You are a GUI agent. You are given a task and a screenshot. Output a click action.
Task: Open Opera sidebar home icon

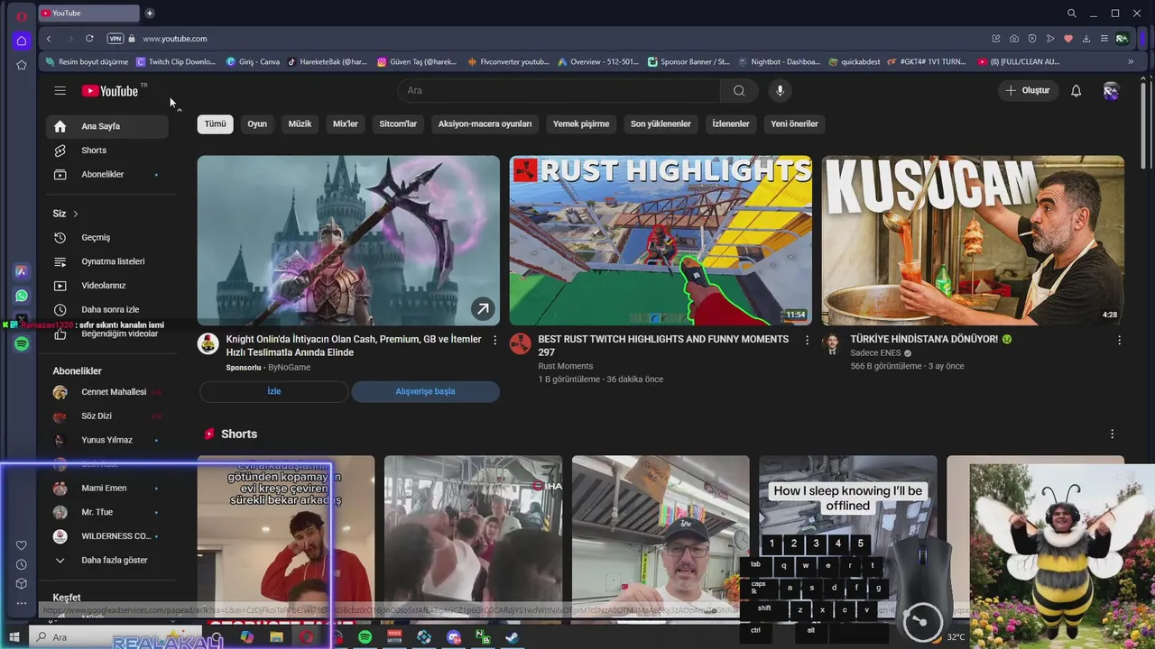click(22, 41)
